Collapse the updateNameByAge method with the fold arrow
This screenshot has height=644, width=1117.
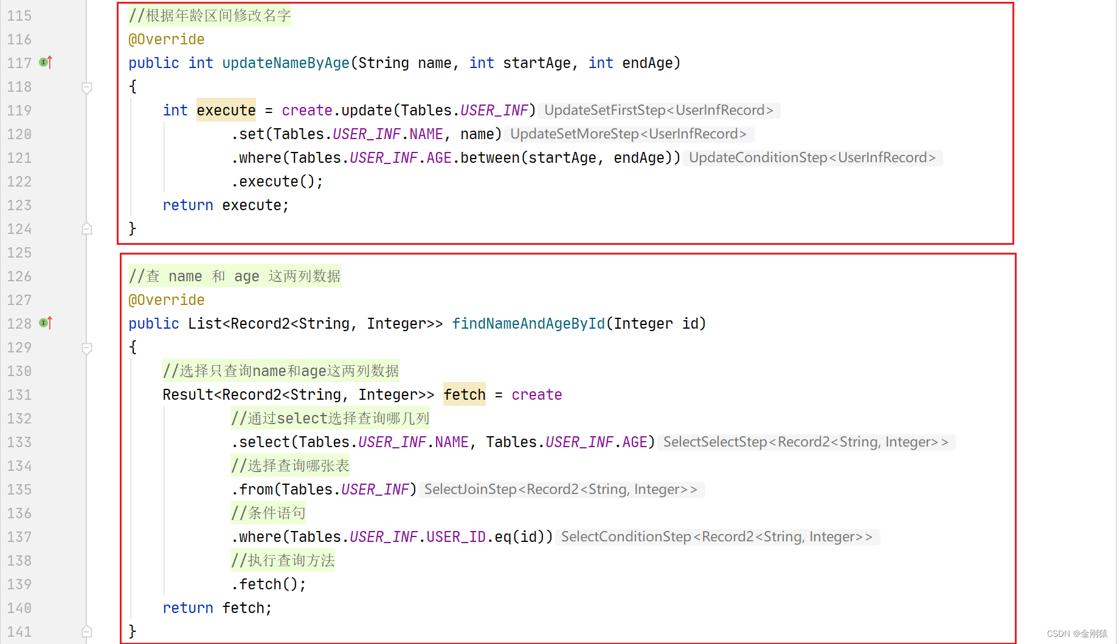pyautogui.click(x=86, y=87)
